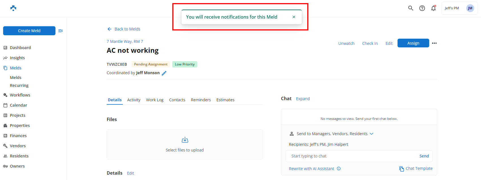Open the Work Log tab

pyautogui.click(x=154, y=100)
